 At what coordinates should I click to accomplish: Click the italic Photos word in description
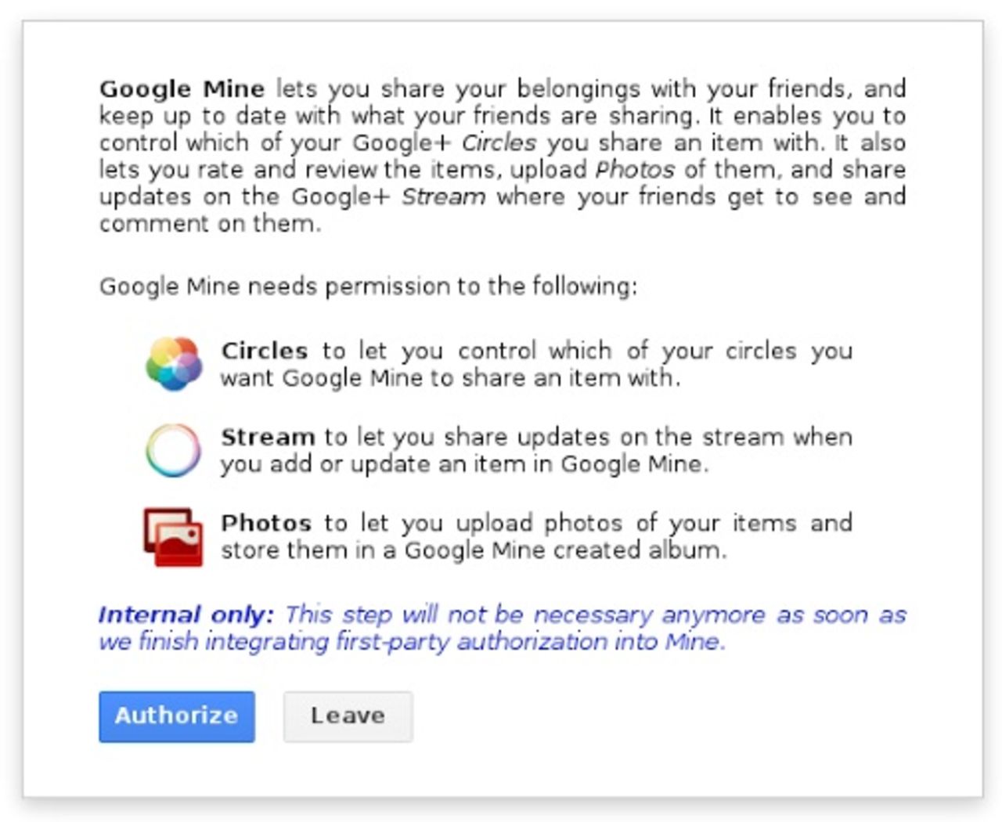(x=636, y=169)
